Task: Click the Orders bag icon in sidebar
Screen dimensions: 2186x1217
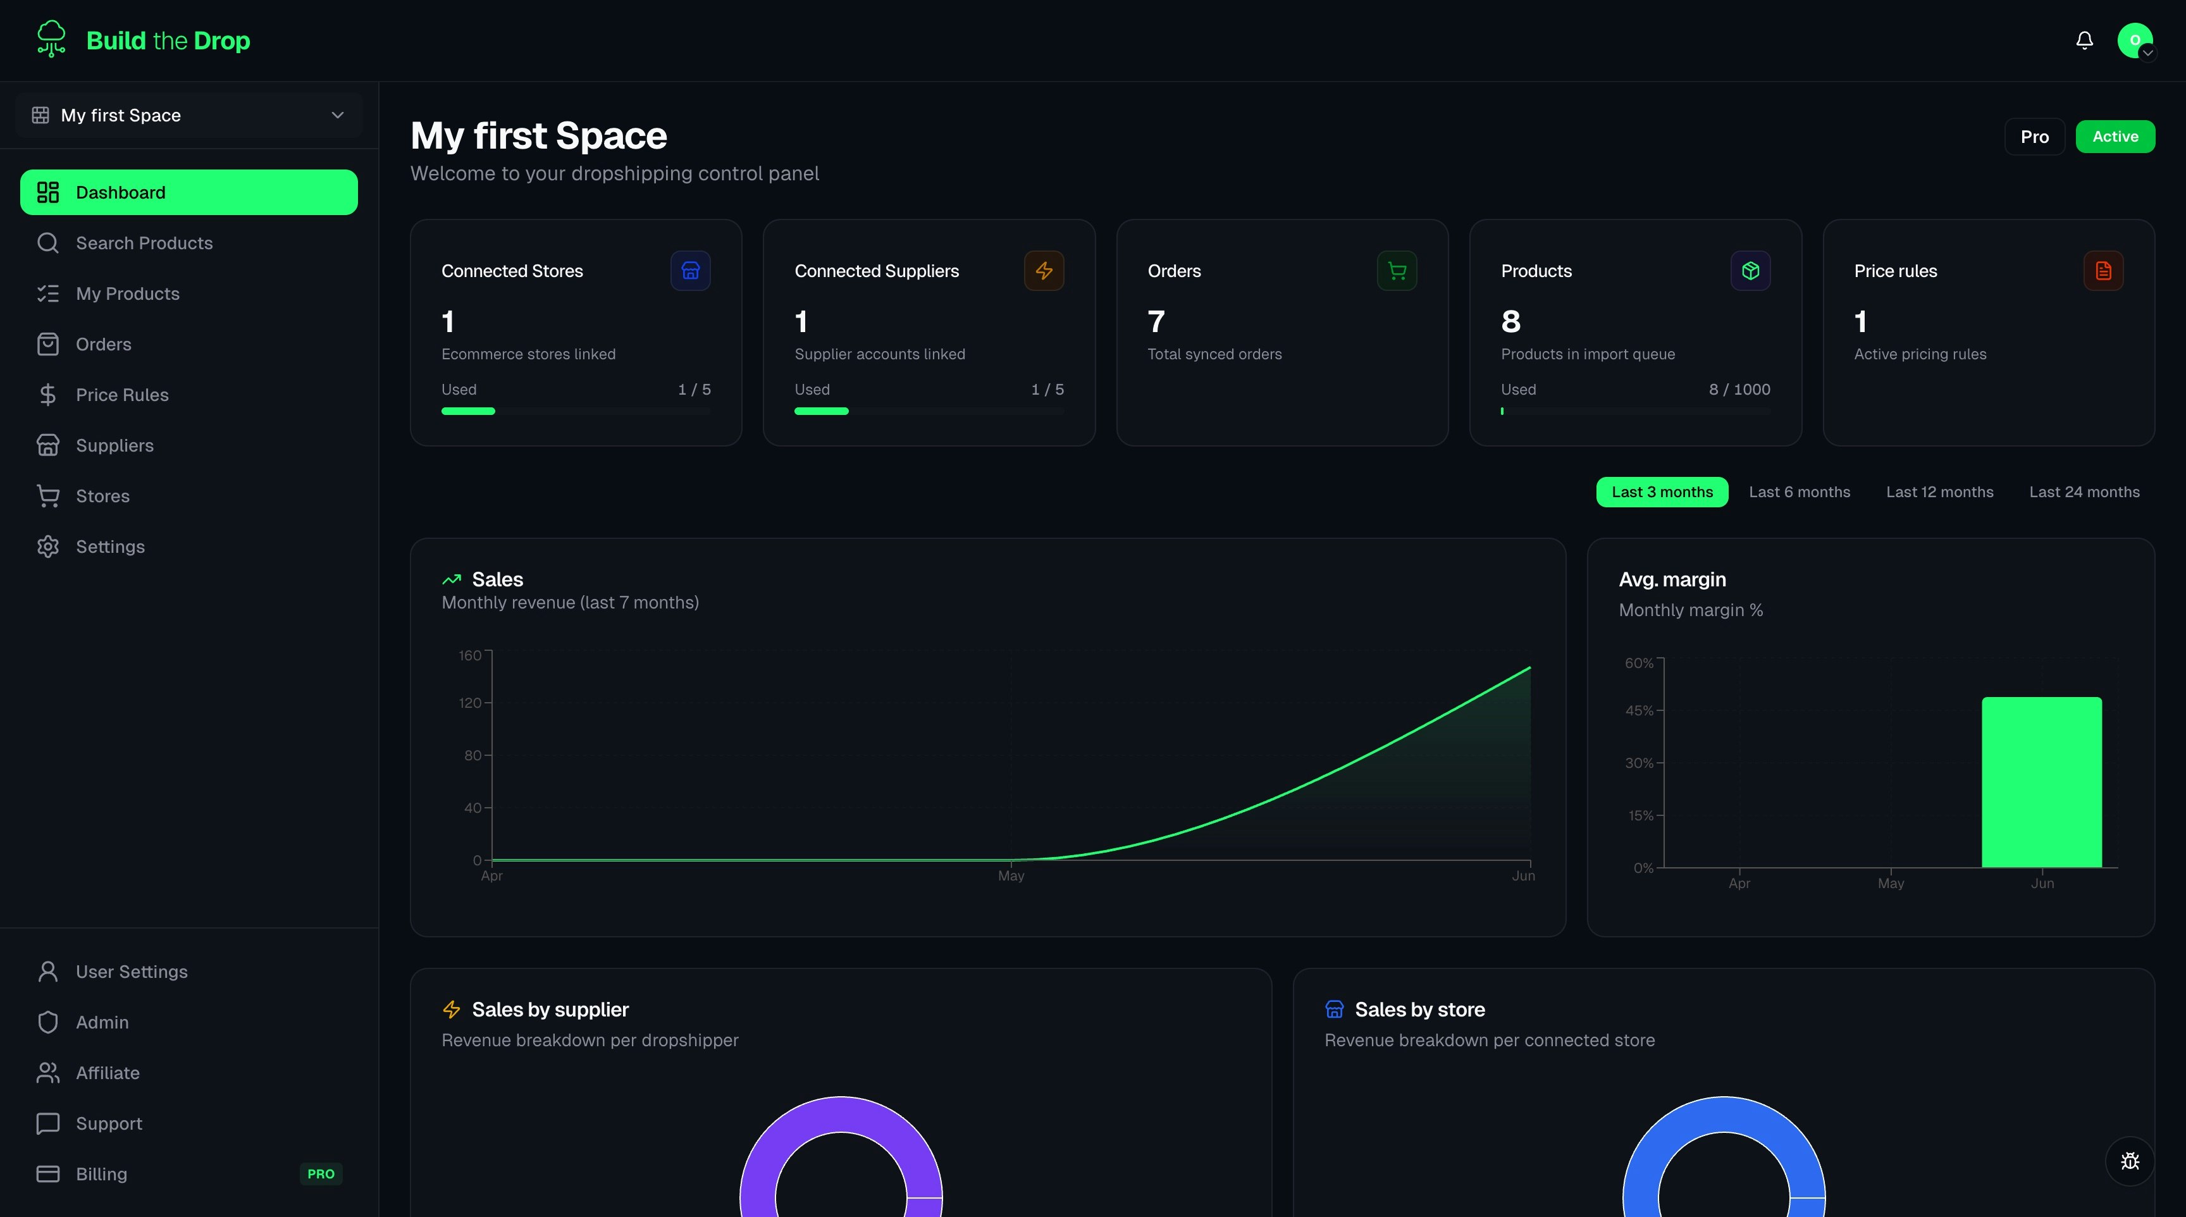Action: coord(48,343)
